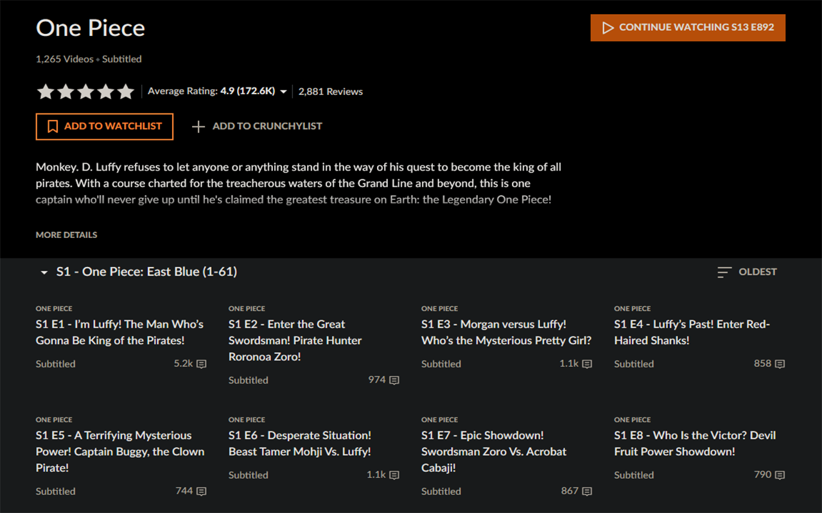Play Who Is the Victor? episode
The image size is (822, 513).
[x=695, y=443]
